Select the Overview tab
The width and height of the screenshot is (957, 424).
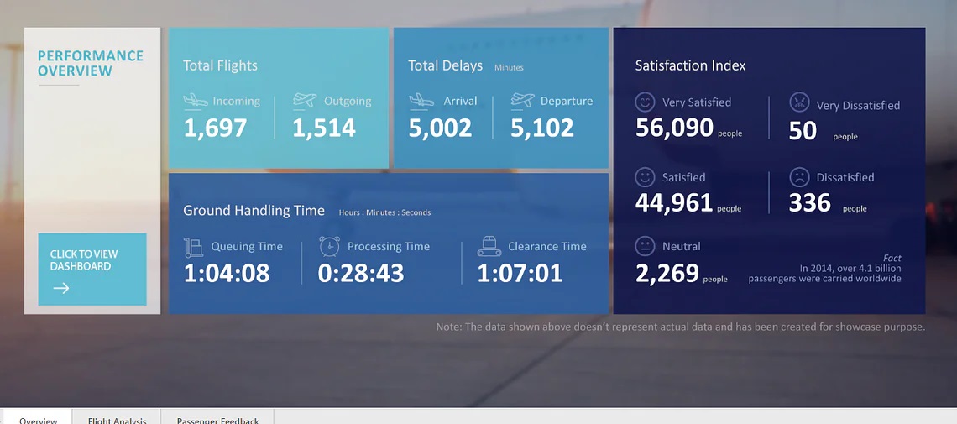tap(38, 418)
